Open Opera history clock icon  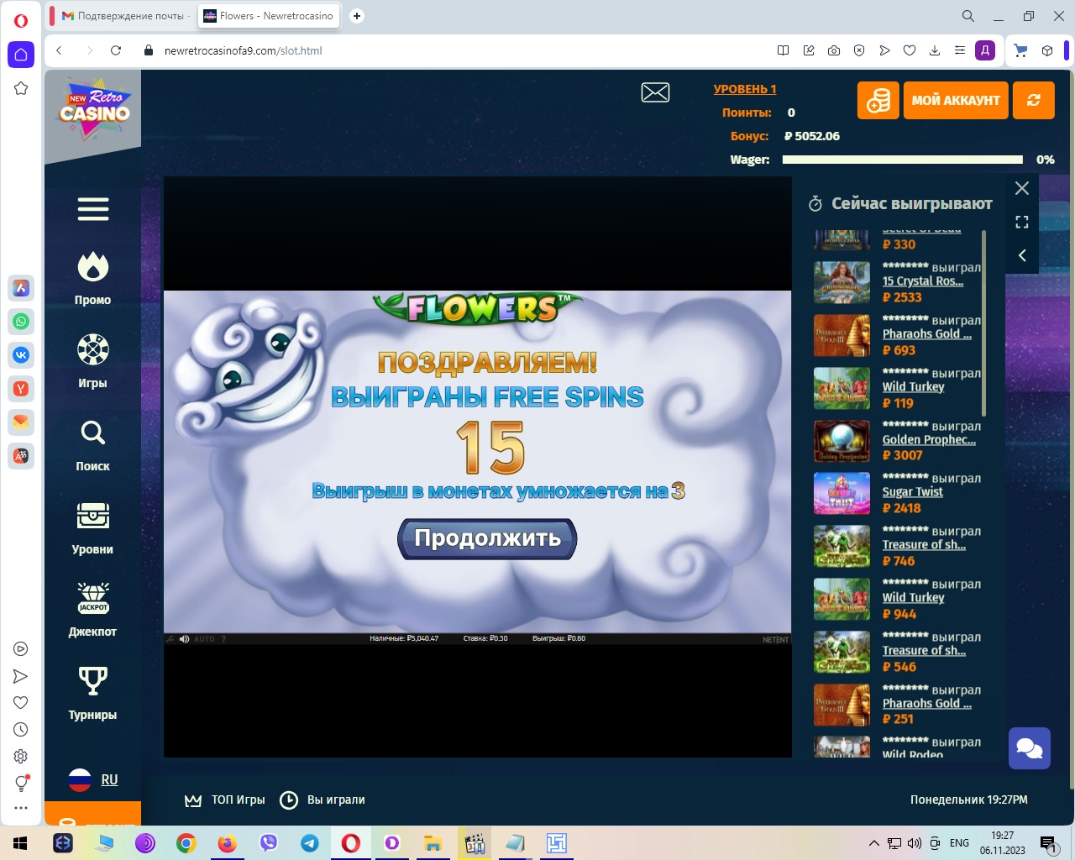(x=21, y=730)
